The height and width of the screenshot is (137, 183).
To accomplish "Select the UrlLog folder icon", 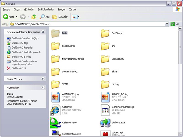I will 105,84.
